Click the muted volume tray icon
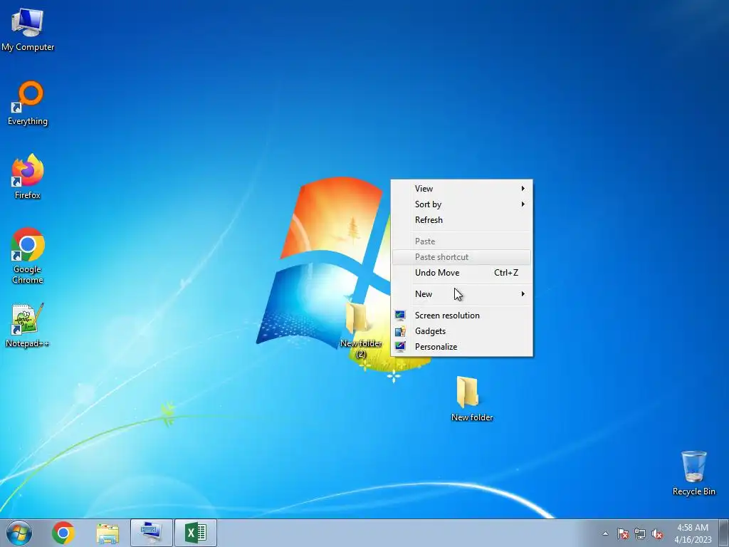Screen dimensions: 729x547 tap(657, 533)
